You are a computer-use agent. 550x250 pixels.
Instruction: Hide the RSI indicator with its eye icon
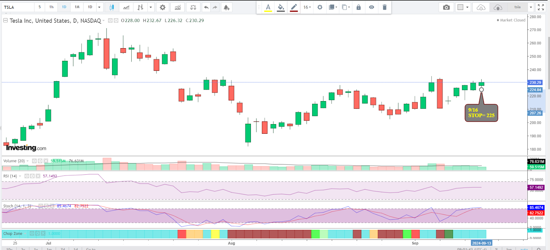26,176
